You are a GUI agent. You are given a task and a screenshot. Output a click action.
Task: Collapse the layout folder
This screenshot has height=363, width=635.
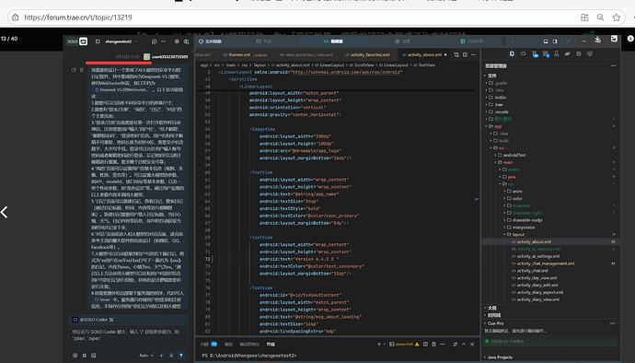(514, 234)
